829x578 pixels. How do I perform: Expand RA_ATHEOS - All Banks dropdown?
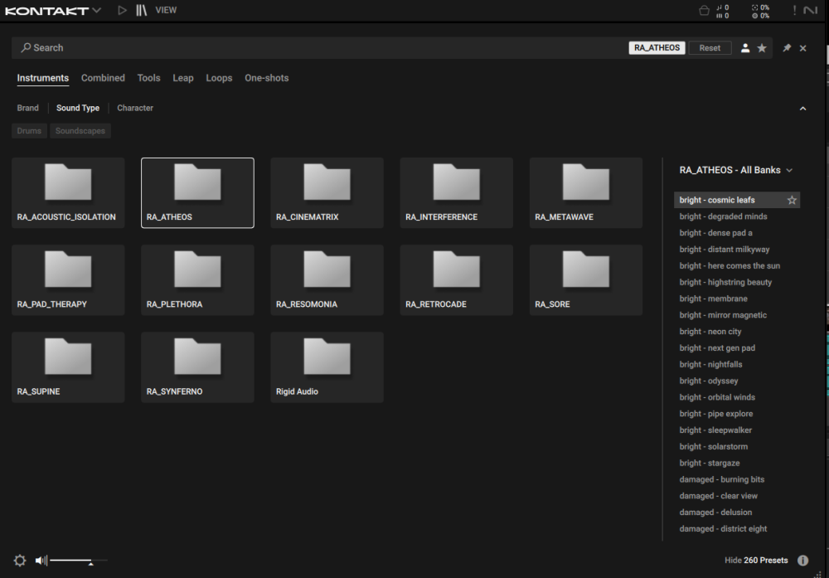tap(736, 170)
